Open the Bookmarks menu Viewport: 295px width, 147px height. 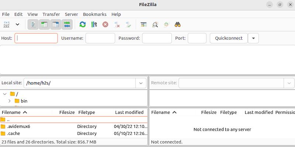[x=94, y=14]
